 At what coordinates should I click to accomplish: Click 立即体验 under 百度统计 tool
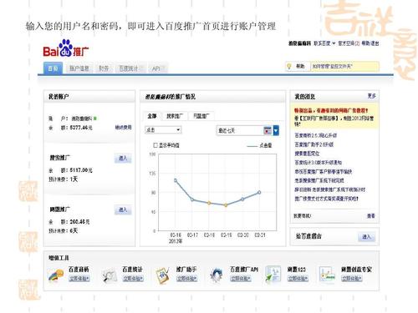point(133,278)
